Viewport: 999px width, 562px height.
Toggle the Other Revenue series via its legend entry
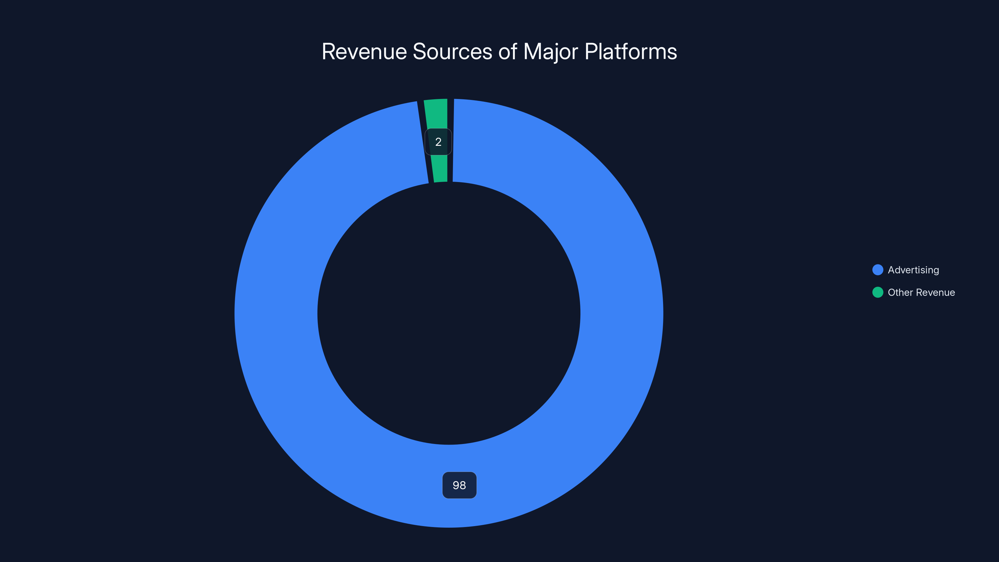[x=921, y=293]
